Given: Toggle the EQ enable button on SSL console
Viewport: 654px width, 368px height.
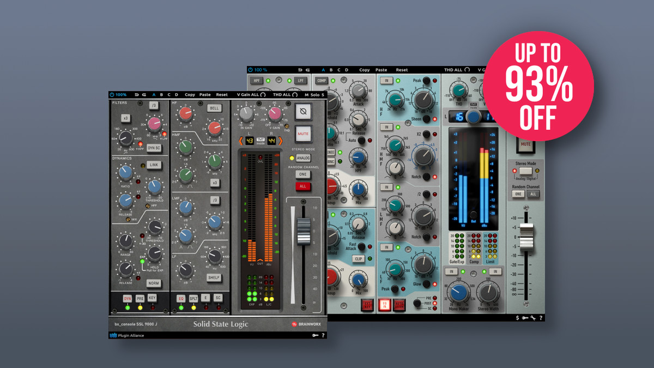Looking at the screenshot, I should pyautogui.click(x=181, y=298).
